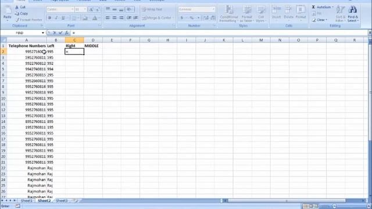
Task: Align text right
Action: pos(121,18)
